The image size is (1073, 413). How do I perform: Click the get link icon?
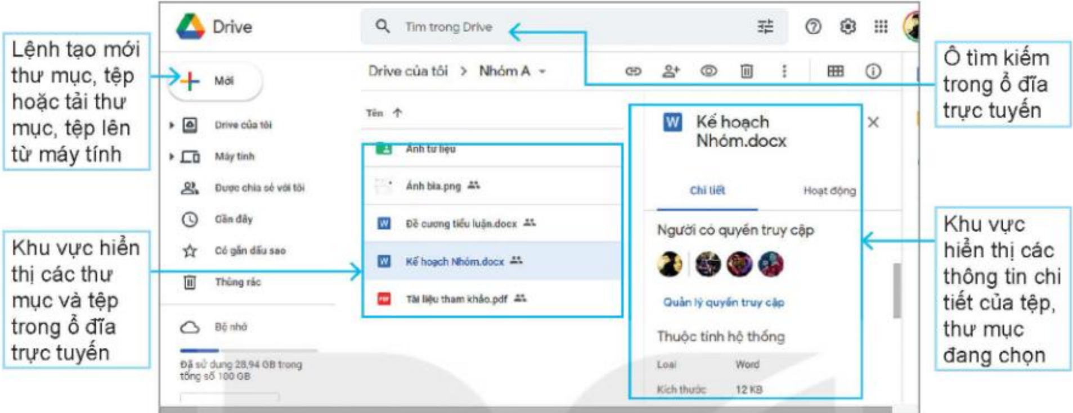click(633, 71)
